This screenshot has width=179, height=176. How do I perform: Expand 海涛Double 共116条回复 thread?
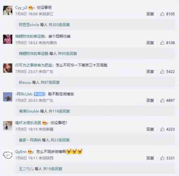coord(44,111)
